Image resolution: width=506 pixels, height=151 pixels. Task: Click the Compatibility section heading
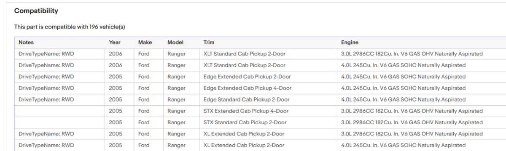click(36, 11)
